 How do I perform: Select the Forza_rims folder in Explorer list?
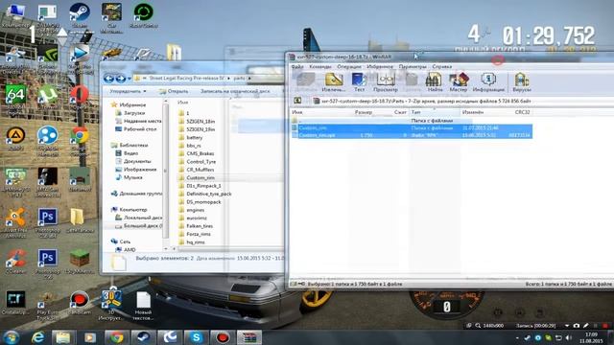(x=199, y=234)
